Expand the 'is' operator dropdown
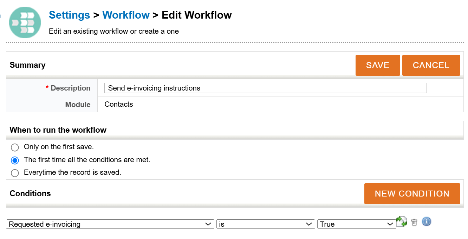 click(265, 224)
